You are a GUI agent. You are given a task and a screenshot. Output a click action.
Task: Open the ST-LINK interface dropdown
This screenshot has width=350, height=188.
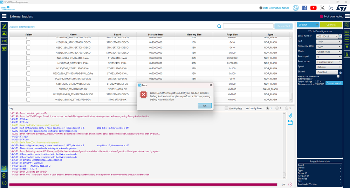(x=308, y=25)
